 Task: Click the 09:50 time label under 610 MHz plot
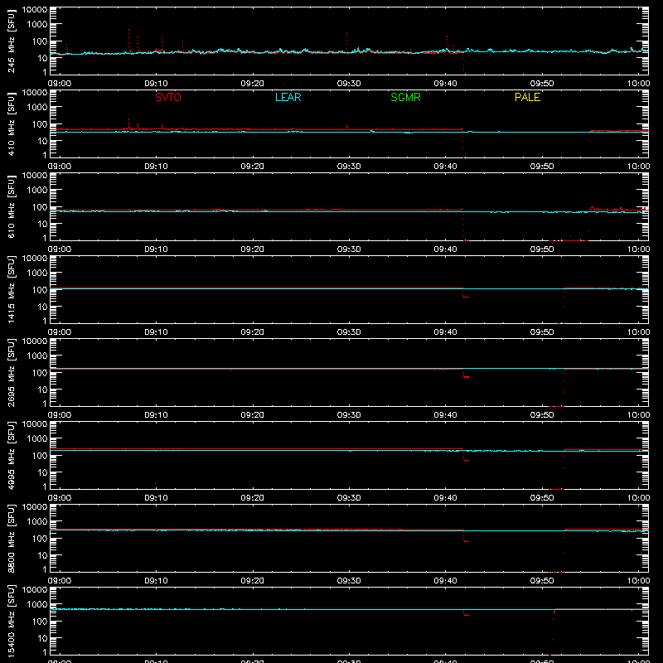click(542, 249)
